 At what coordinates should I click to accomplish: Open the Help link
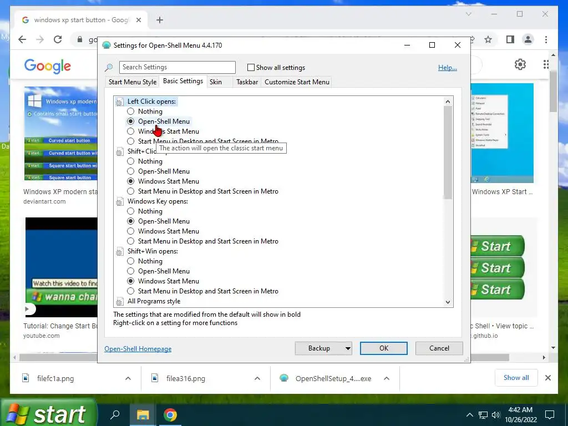click(448, 68)
